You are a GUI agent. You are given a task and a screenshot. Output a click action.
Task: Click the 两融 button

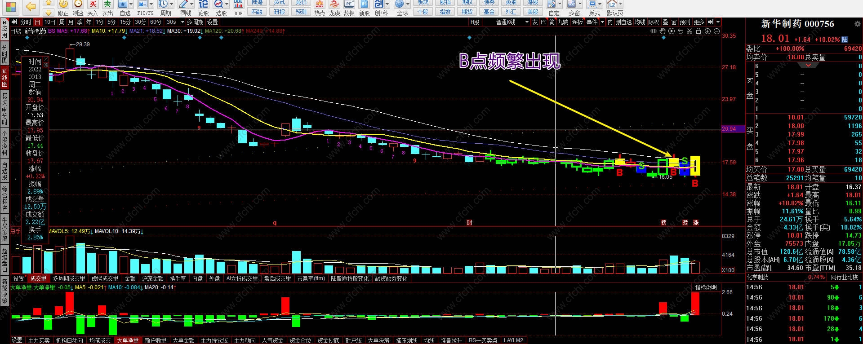pyautogui.click(x=257, y=12)
